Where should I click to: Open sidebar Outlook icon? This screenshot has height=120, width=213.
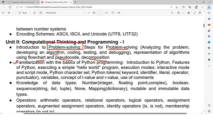[x=209, y=42]
